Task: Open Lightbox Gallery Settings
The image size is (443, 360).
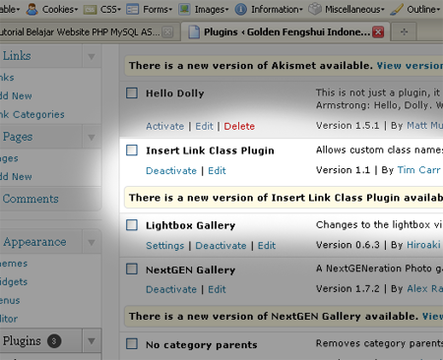Action: [165, 246]
